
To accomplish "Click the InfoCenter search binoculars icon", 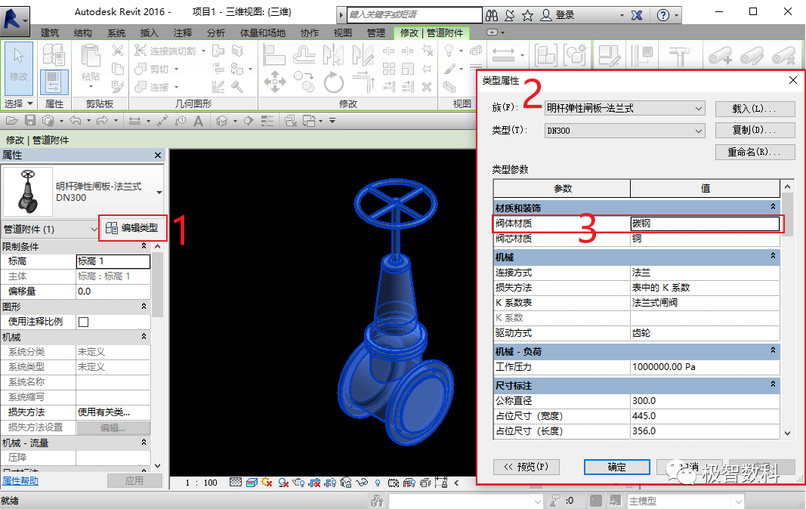I will [x=492, y=15].
